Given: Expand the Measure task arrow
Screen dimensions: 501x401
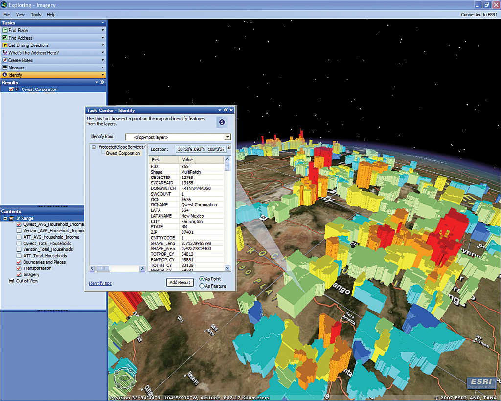Looking at the screenshot, I should pyautogui.click(x=103, y=67).
